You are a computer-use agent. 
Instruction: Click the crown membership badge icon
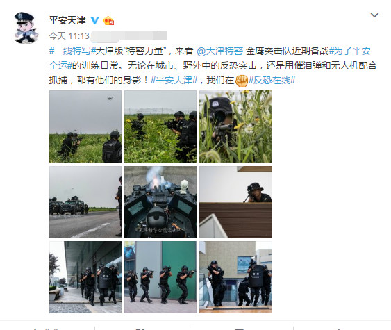[109, 20]
